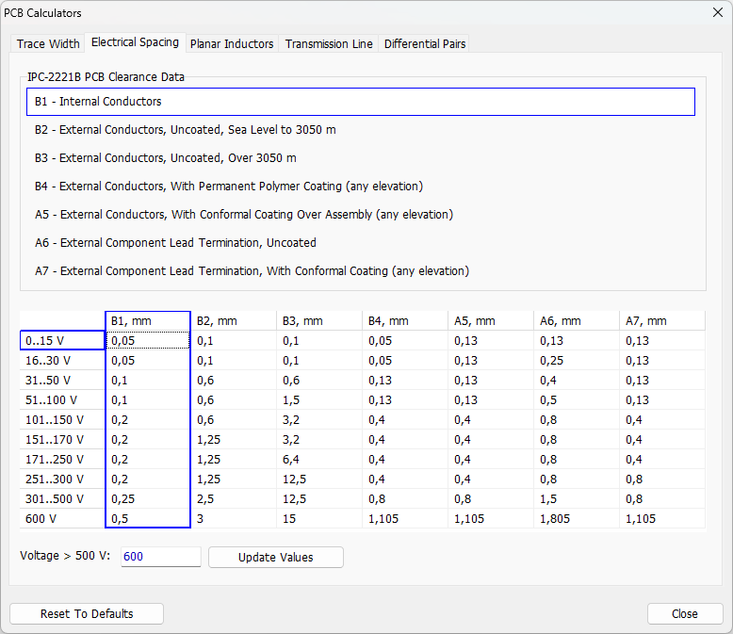The image size is (733, 634).
Task: Select the 101..150 V row header
Action: 62,420
